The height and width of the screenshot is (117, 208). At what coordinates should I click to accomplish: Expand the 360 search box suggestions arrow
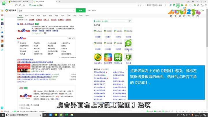74,10
